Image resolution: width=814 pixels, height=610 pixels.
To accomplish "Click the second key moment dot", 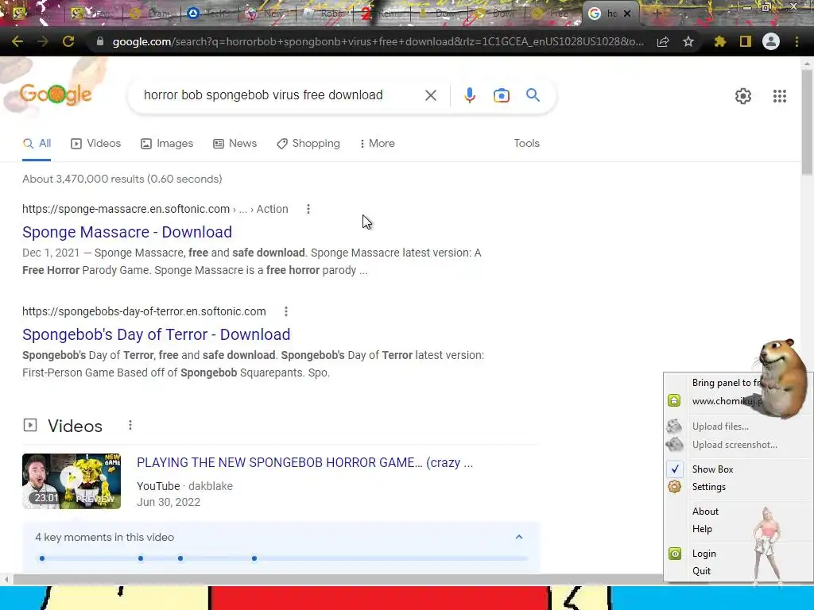I will click(141, 558).
